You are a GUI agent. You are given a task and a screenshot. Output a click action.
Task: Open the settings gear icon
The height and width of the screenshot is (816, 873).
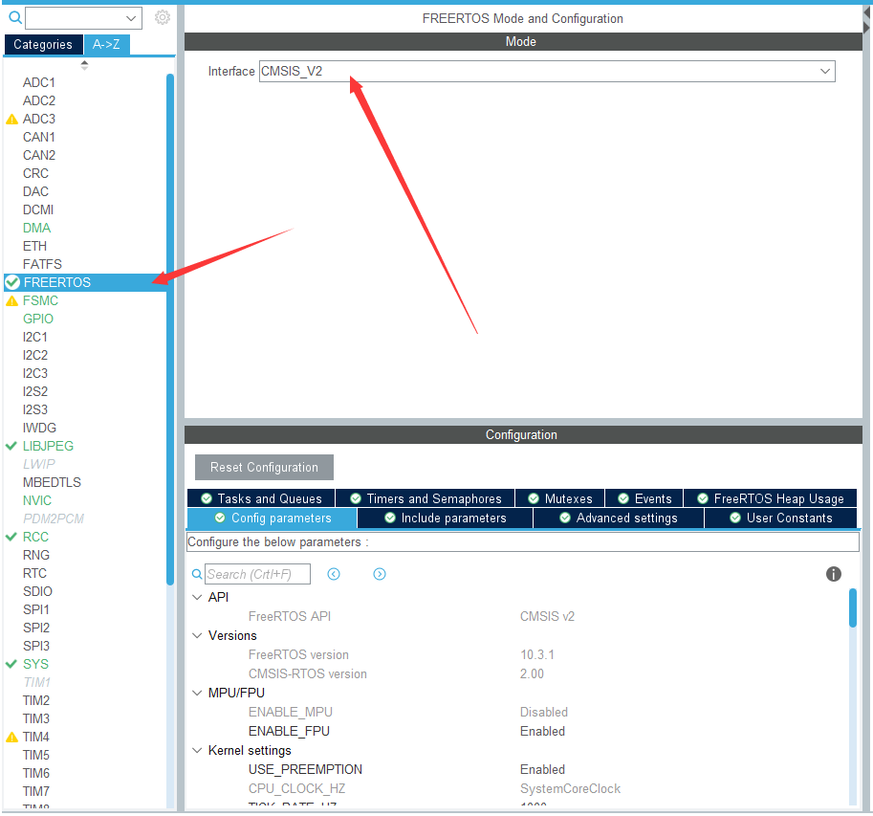click(x=162, y=17)
